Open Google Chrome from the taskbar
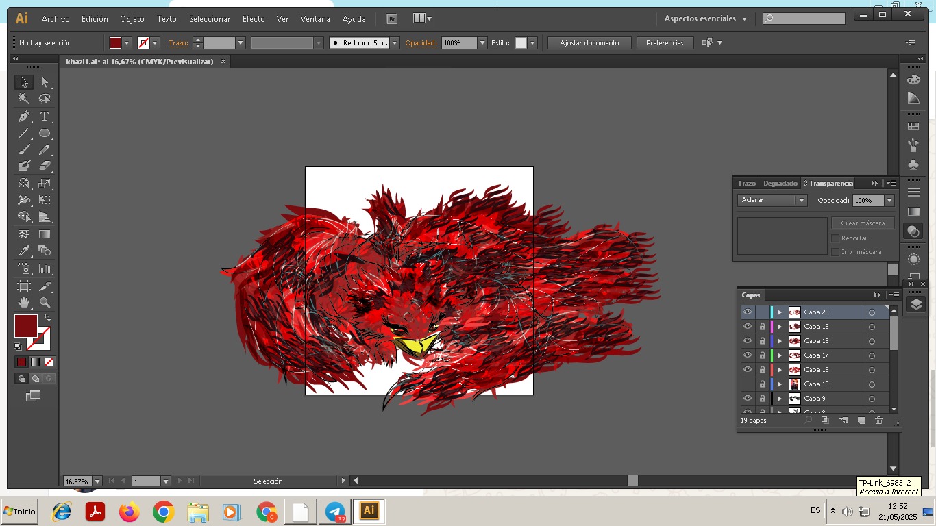 (x=163, y=512)
